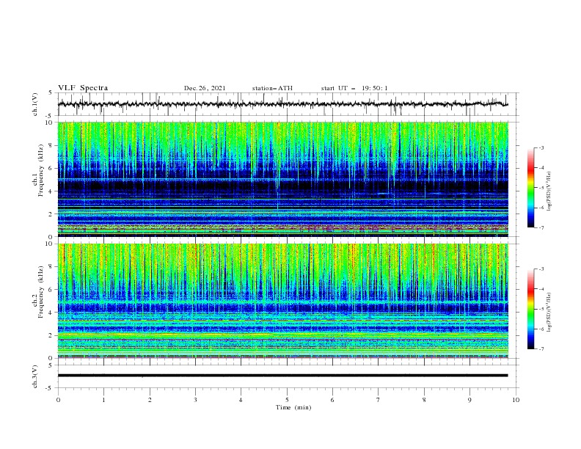Click the "10" tick on the time axis

point(516,400)
